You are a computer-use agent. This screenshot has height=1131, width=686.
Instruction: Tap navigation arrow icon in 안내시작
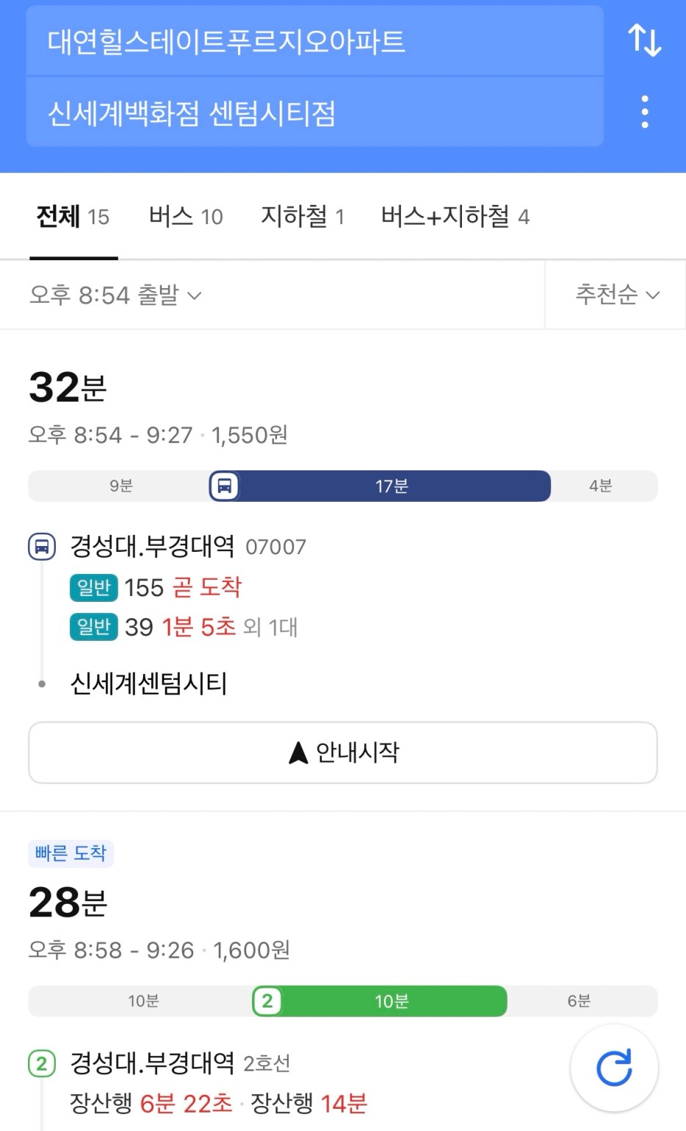pyautogui.click(x=298, y=753)
